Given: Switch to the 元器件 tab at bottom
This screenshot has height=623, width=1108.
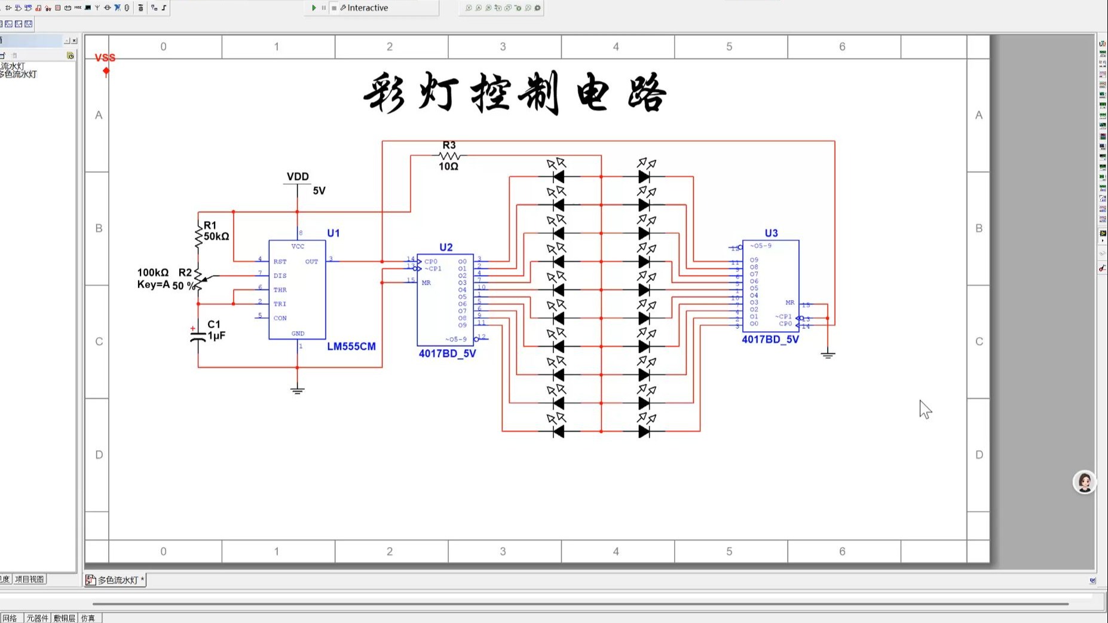Looking at the screenshot, I should point(36,618).
